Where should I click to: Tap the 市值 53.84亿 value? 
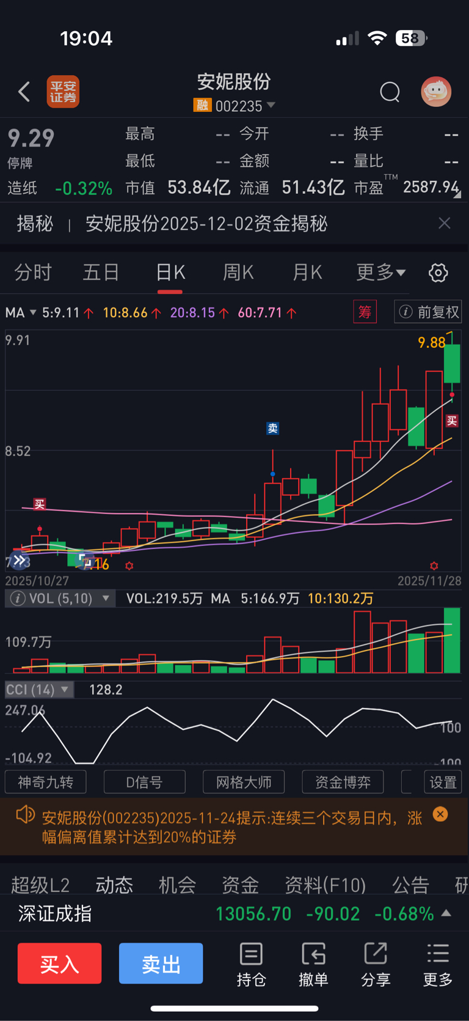pyautogui.click(x=198, y=188)
